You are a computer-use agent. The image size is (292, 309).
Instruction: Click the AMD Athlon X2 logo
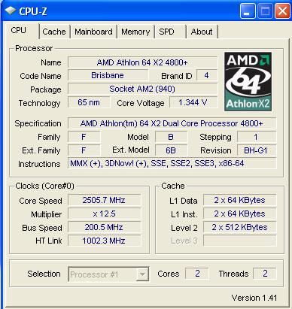[248, 81]
